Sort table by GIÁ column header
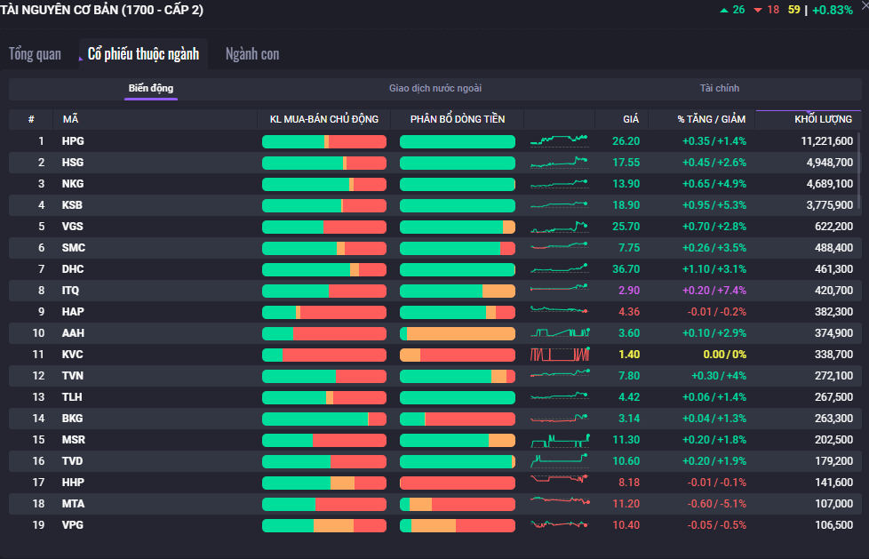Screen dimensions: 869x559 (x=630, y=119)
